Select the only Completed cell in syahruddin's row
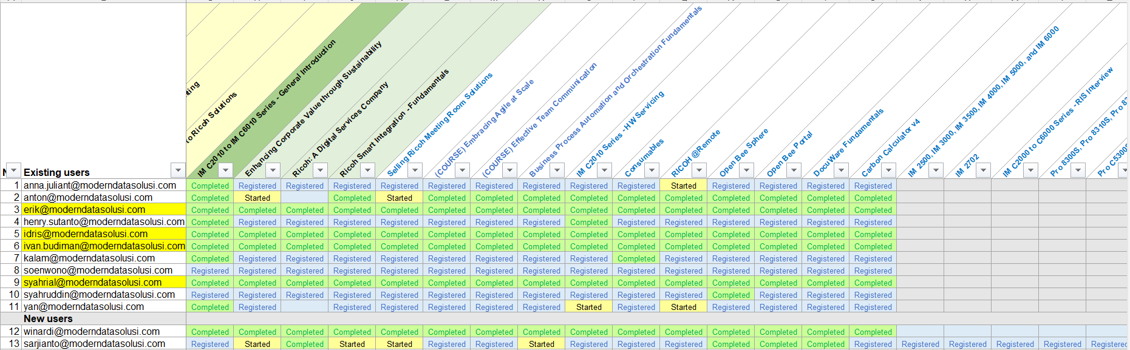Screen dimensions: 1130x350 (731, 295)
